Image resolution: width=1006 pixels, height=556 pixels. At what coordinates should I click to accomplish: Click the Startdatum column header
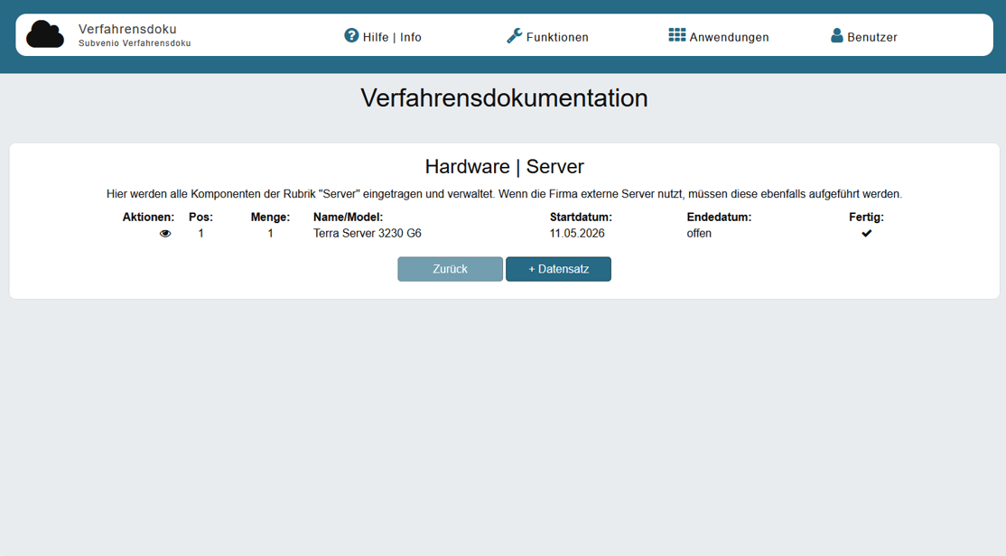pos(581,218)
